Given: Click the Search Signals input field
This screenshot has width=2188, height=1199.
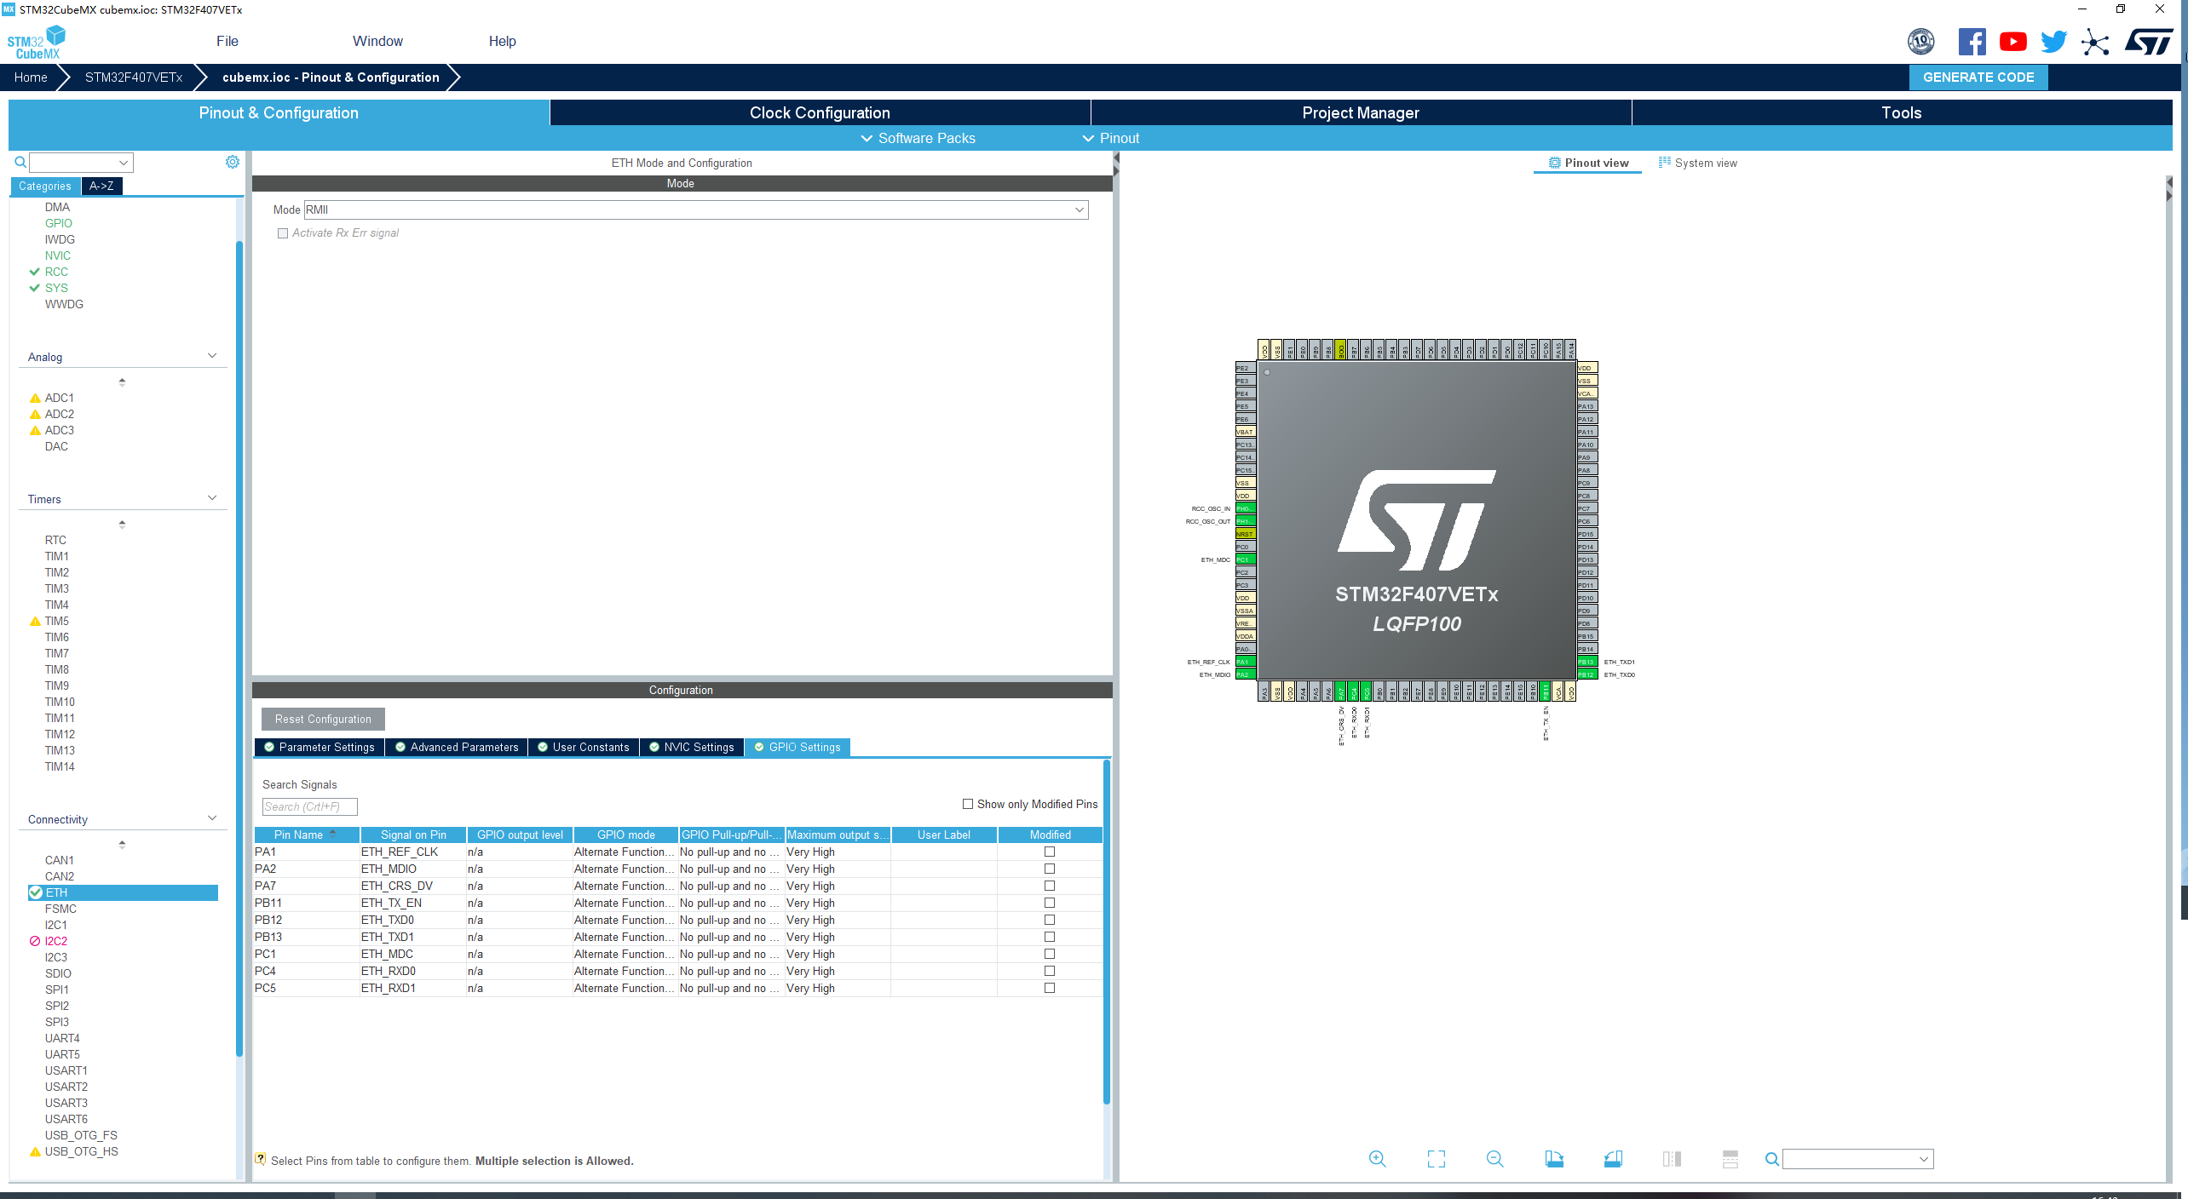Looking at the screenshot, I should [308, 805].
